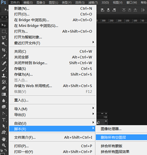Click distribute vertical centers icon

pyautogui.click(x=129, y=10)
